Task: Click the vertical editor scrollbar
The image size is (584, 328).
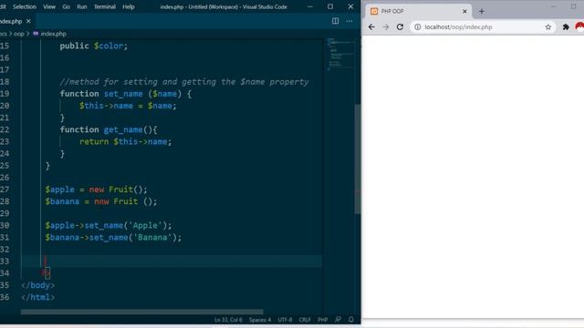Action: pyautogui.click(x=358, y=159)
